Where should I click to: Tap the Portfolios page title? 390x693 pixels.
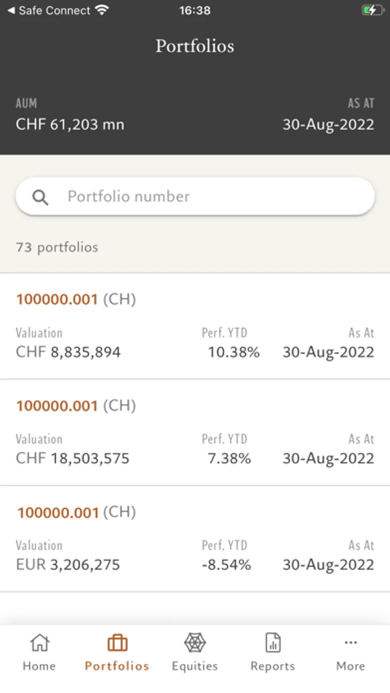tap(195, 46)
